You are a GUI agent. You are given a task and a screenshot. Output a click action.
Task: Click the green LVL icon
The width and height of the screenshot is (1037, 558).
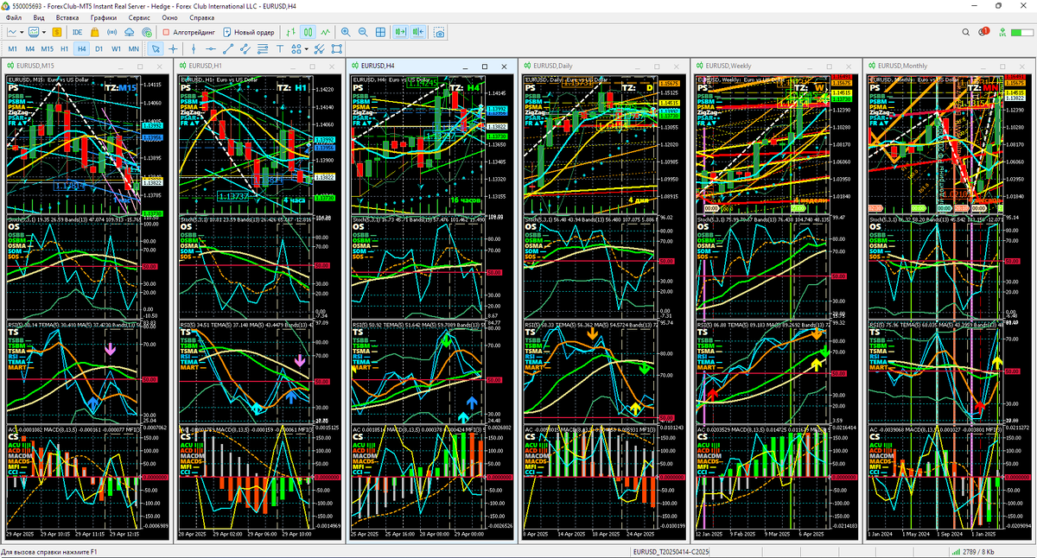(1002, 32)
